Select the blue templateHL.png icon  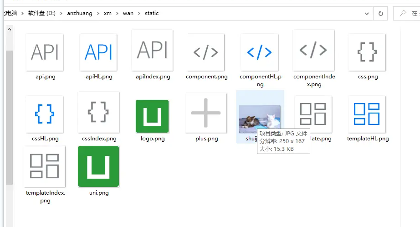(367, 114)
